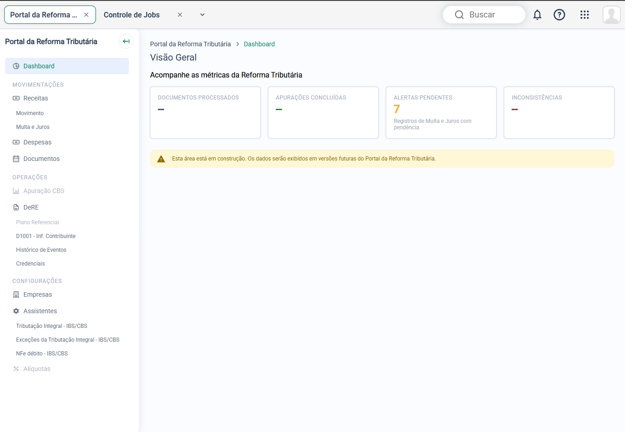The width and height of the screenshot is (625, 432).
Task: Click the DeRE document icon
Action: coord(16,207)
